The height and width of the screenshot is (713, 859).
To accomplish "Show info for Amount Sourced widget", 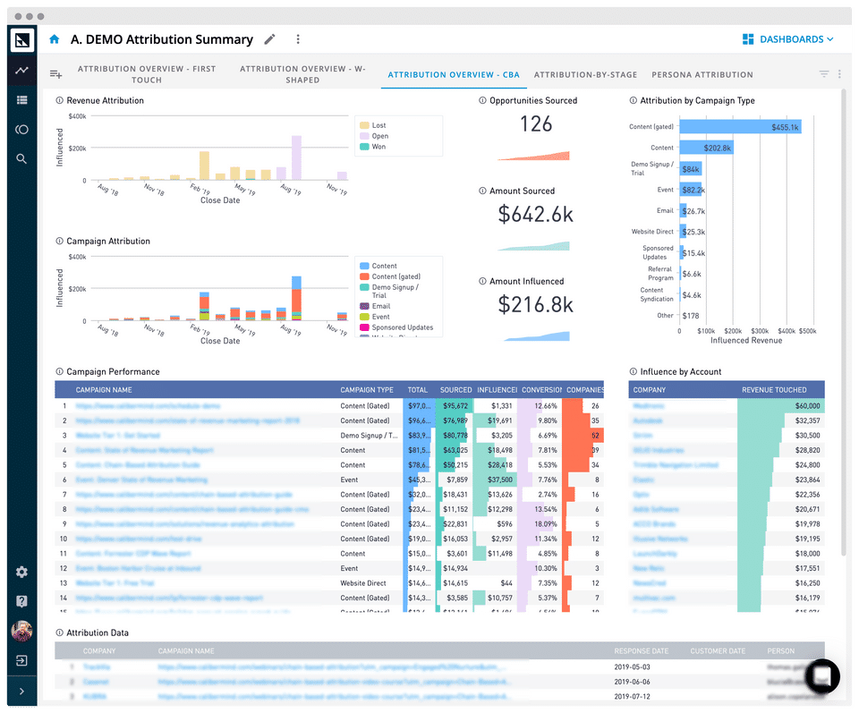I will coord(482,191).
